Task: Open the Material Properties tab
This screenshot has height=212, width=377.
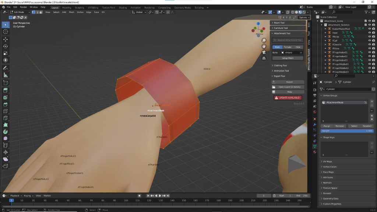Action: (315, 152)
